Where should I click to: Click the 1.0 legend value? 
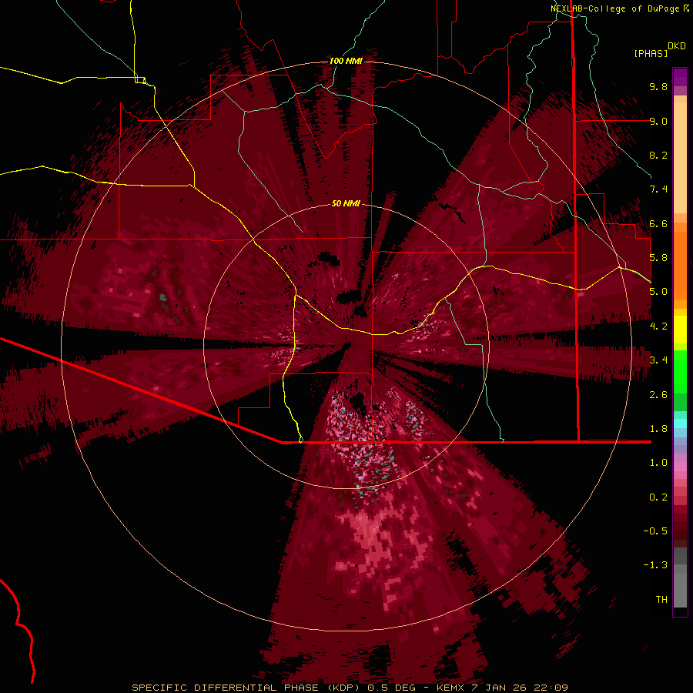click(x=658, y=463)
